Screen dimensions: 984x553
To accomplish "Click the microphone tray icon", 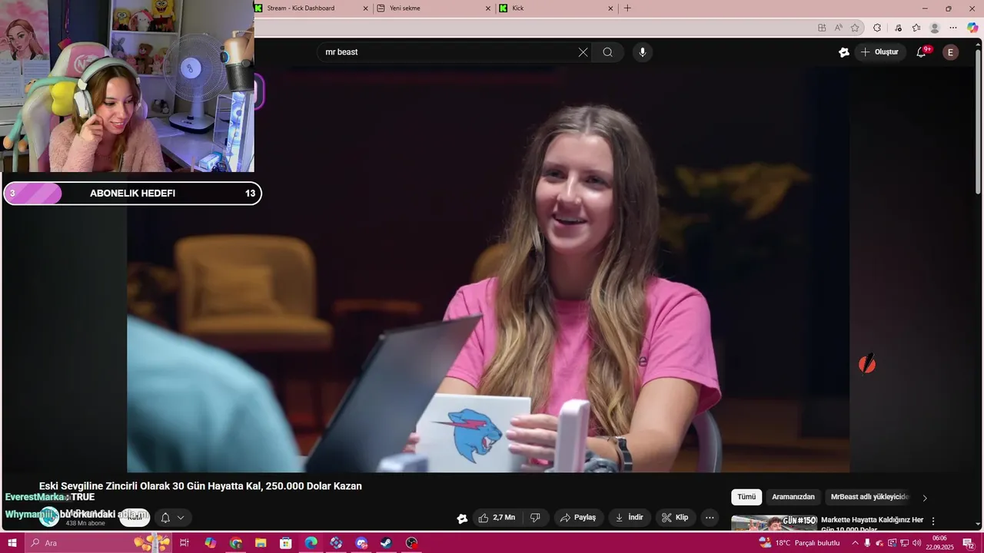I will click(867, 543).
